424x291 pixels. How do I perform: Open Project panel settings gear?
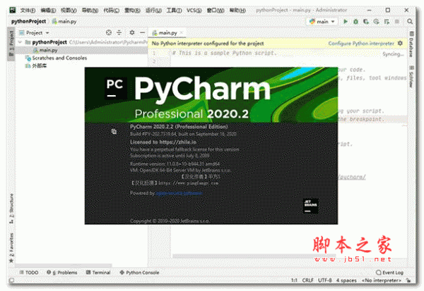click(x=132, y=32)
